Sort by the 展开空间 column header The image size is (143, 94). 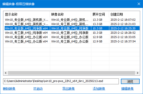click(100, 14)
